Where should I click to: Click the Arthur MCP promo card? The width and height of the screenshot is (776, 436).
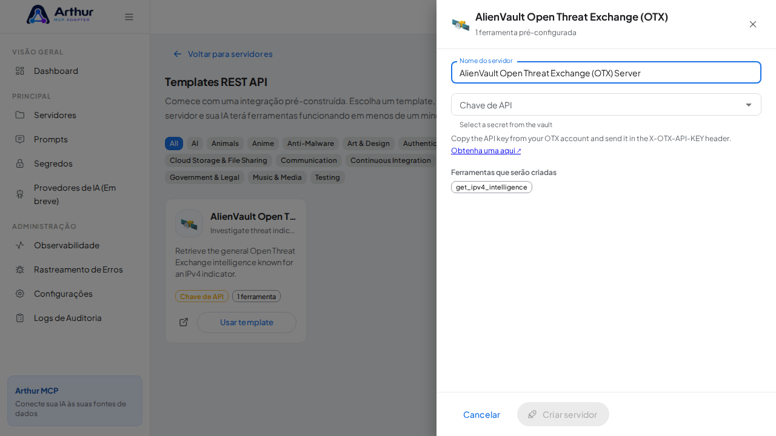pos(75,401)
